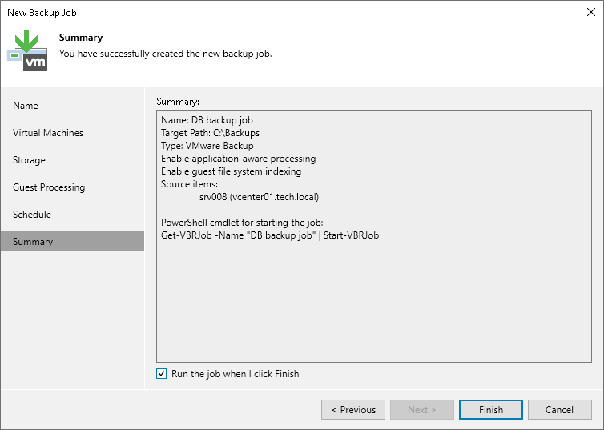Click the PowerShell Get-VBRJob command line

(x=269, y=235)
